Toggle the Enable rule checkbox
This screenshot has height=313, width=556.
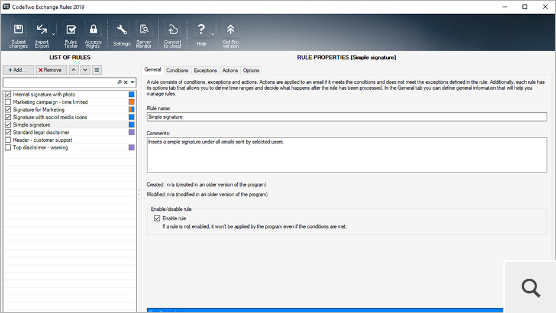157,219
